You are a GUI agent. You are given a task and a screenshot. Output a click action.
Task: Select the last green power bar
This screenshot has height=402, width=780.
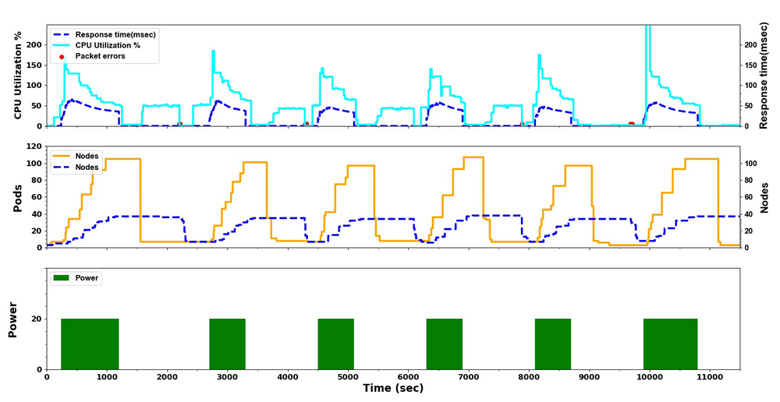tap(670, 344)
